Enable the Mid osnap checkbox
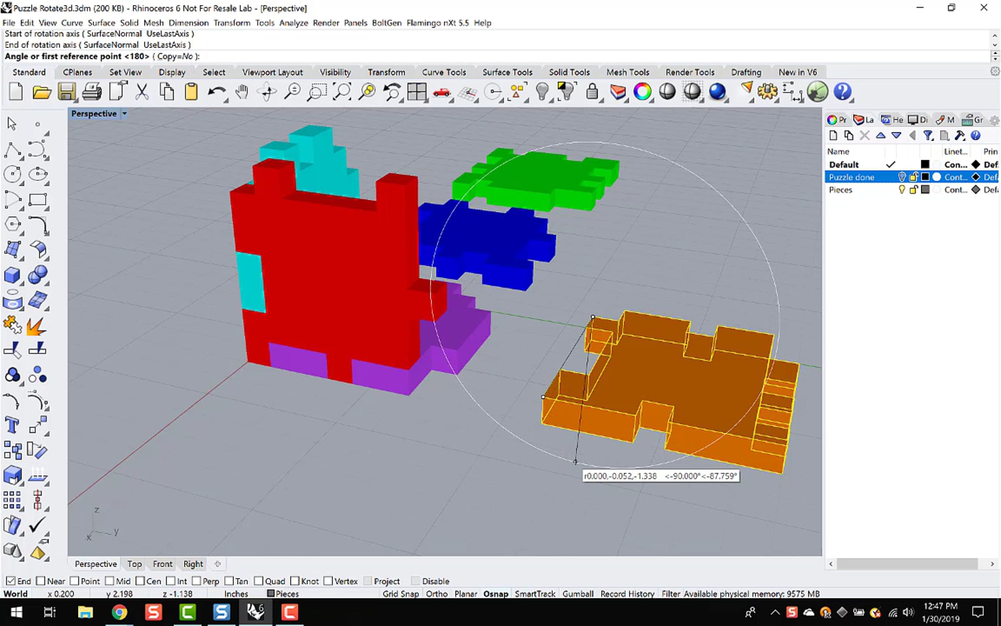Screen dimensions: 1001x626 pos(110,581)
